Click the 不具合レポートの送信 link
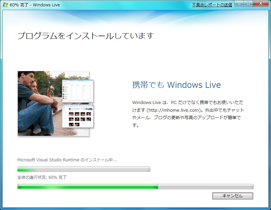Screen dimensions: 271x210 click(212, 5)
